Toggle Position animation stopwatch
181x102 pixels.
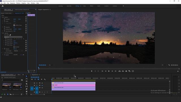click(5, 19)
